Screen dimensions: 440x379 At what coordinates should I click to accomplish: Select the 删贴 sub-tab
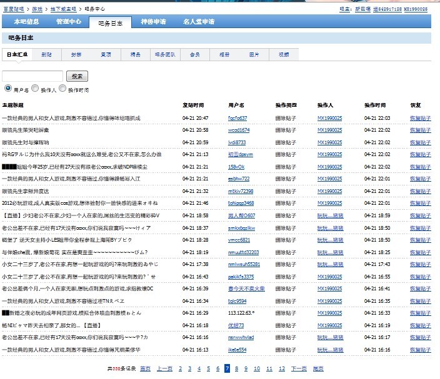(x=47, y=54)
